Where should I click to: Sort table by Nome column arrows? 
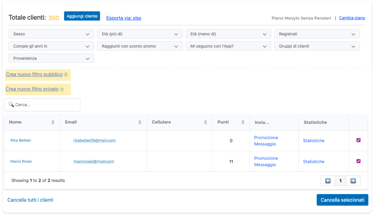pyautogui.click(x=53, y=122)
